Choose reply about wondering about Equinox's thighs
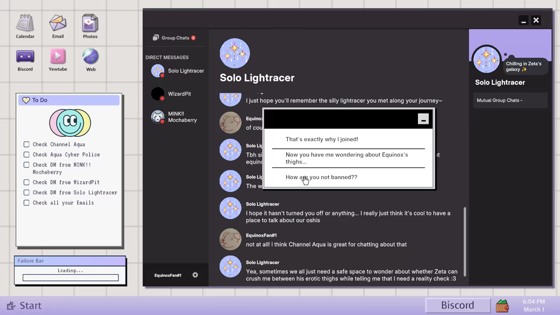Viewport: 560px width, 315px height. (348, 158)
